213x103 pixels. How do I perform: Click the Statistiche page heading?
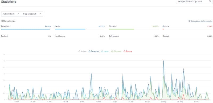(9, 2)
